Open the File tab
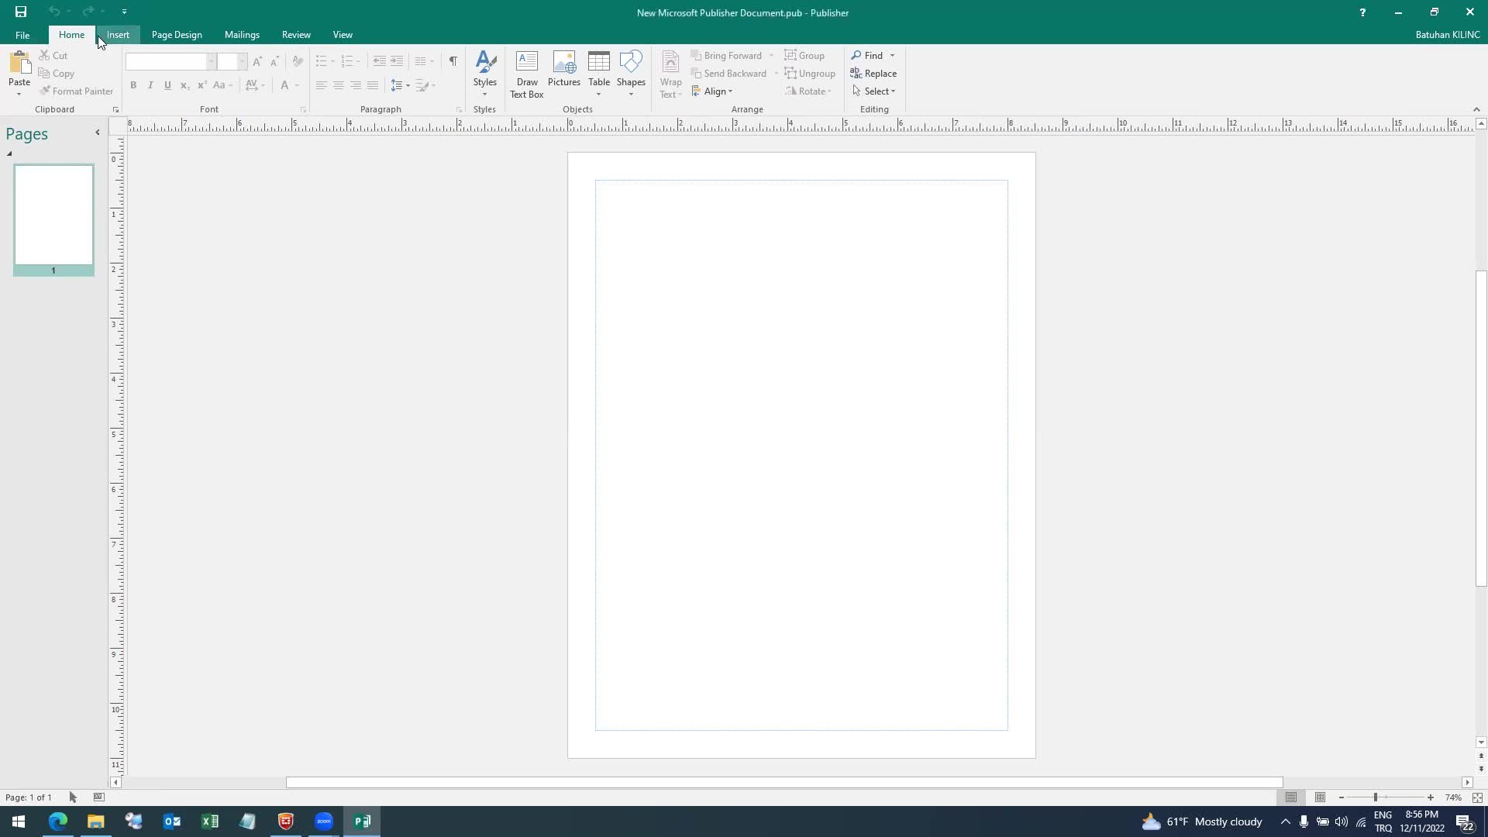Screen dimensions: 1488x837 (x=22, y=35)
